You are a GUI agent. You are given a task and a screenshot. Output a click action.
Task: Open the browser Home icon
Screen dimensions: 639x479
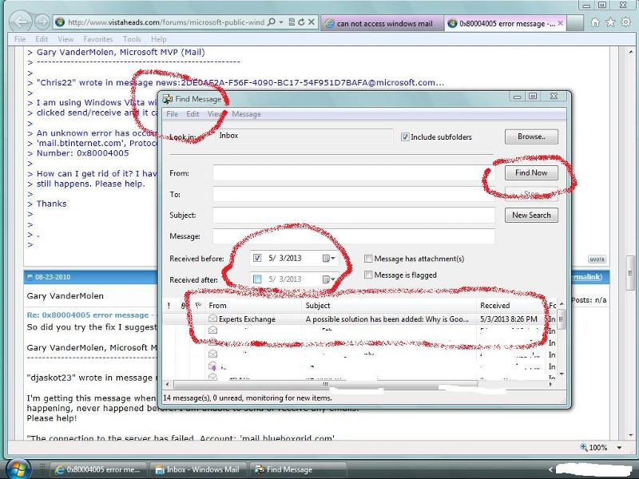(595, 22)
